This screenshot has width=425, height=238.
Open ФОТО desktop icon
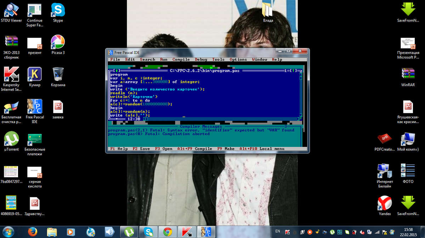pos(408,174)
